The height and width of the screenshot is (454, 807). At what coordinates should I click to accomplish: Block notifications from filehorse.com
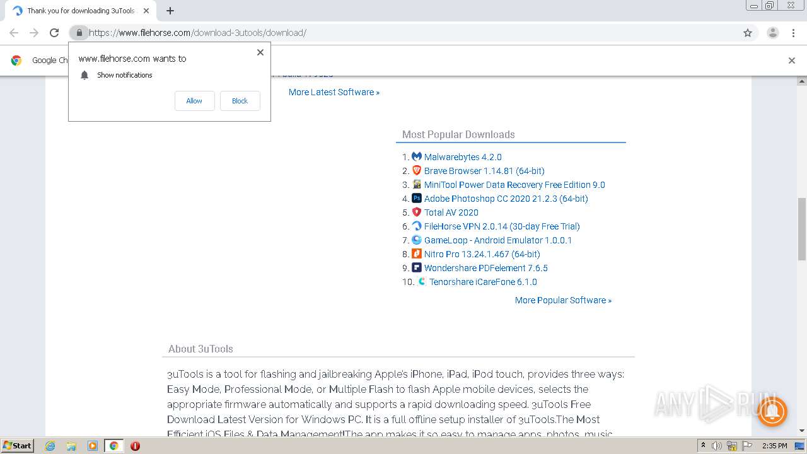coord(240,101)
